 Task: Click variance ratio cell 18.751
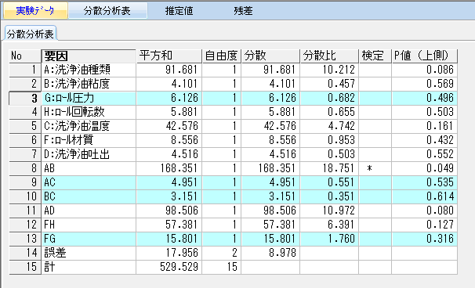[329, 168]
